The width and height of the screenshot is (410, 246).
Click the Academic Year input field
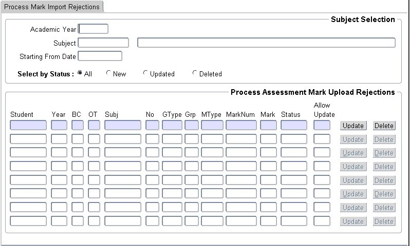pyautogui.click(x=93, y=29)
